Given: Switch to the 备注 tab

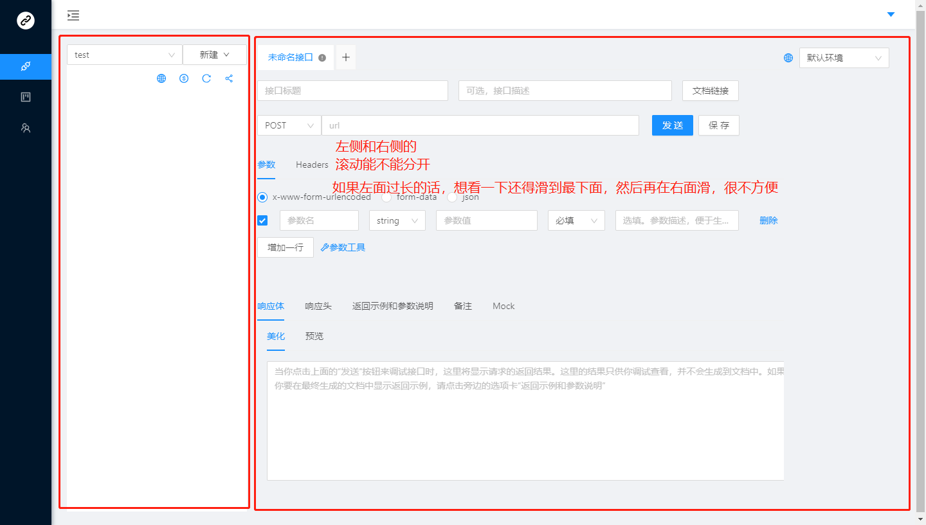Looking at the screenshot, I should (463, 306).
